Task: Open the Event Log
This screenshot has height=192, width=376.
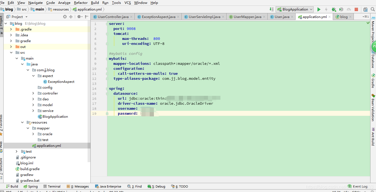Action: [x=358, y=186]
